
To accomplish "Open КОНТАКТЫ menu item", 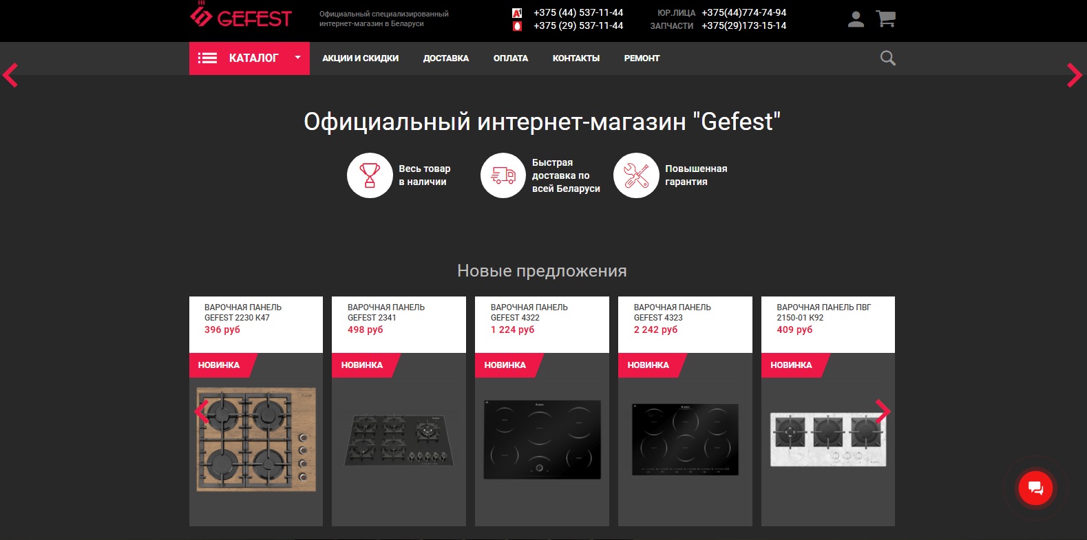I will tap(576, 58).
